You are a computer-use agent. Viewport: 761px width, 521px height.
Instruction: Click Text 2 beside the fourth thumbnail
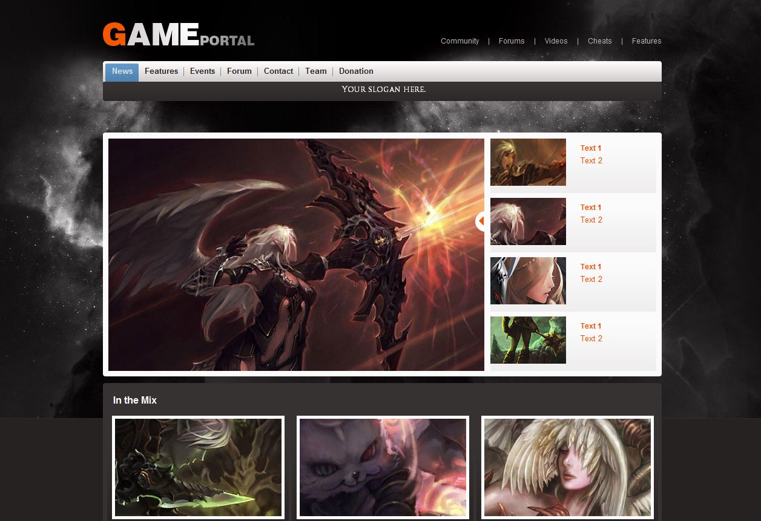click(591, 339)
